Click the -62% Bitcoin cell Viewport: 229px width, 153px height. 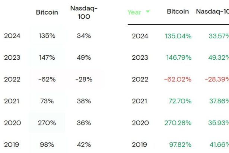[x=47, y=79]
